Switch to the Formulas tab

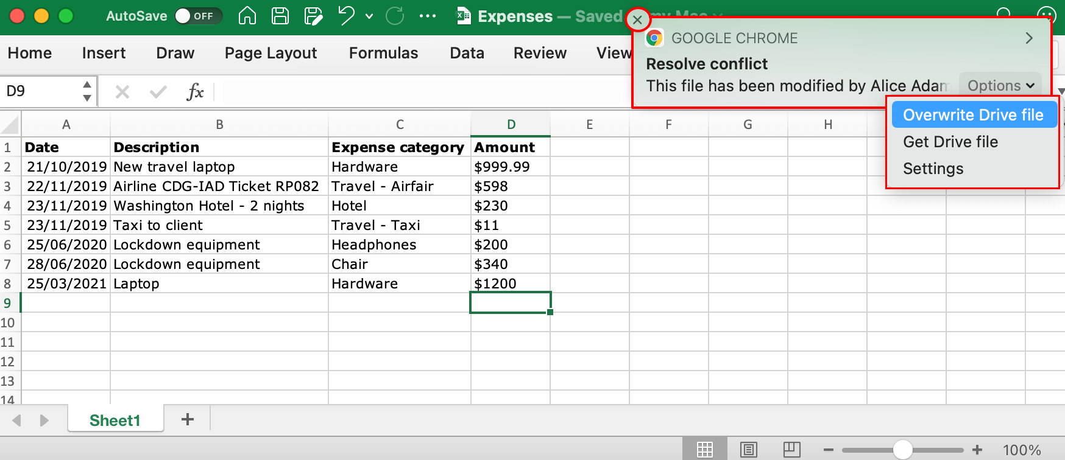(x=384, y=53)
